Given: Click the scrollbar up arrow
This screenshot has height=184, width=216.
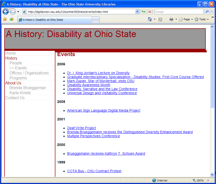Looking at the screenshot, I should (x=212, y=27).
